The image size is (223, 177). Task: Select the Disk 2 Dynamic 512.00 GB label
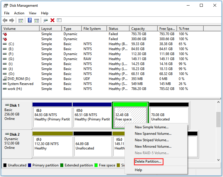pos(17,144)
